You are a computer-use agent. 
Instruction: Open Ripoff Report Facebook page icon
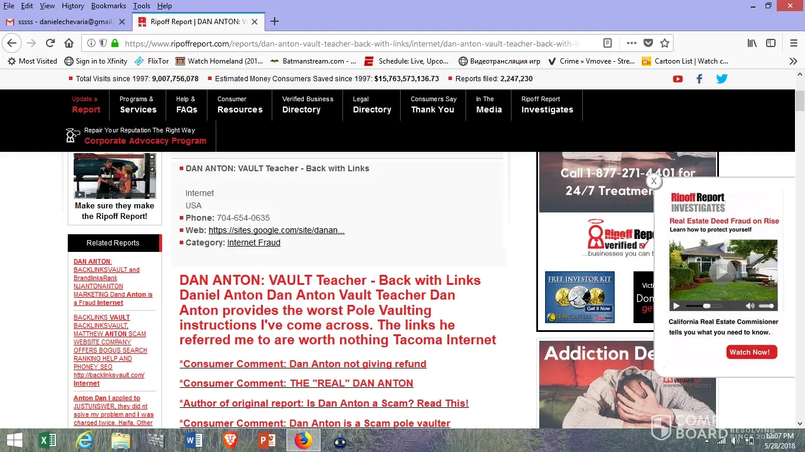(x=700, y=79)
